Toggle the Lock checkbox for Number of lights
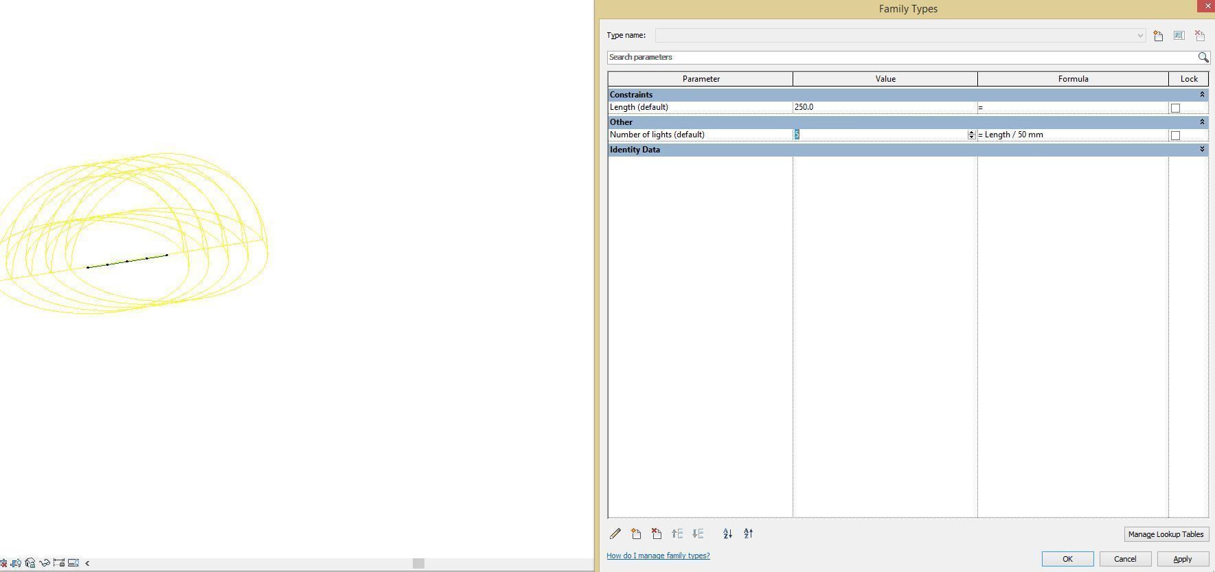 (1175, 135)
